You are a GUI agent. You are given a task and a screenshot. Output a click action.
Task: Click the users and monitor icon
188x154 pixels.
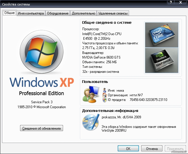click(91, 94)
